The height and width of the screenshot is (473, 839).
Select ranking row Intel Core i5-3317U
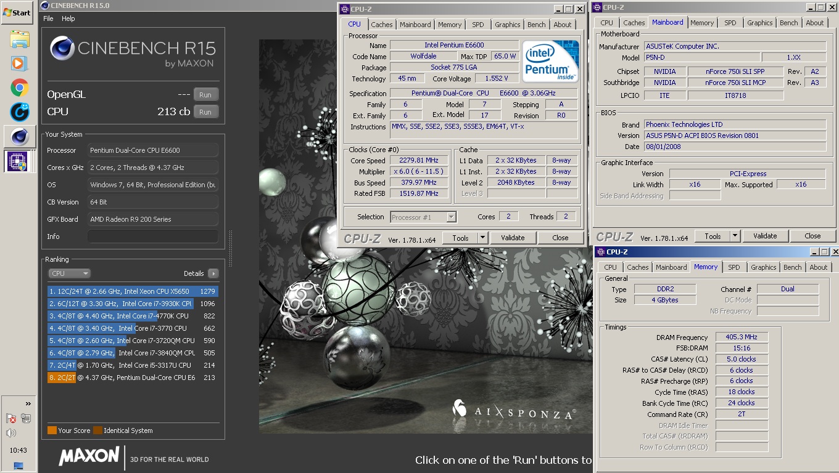133,365
